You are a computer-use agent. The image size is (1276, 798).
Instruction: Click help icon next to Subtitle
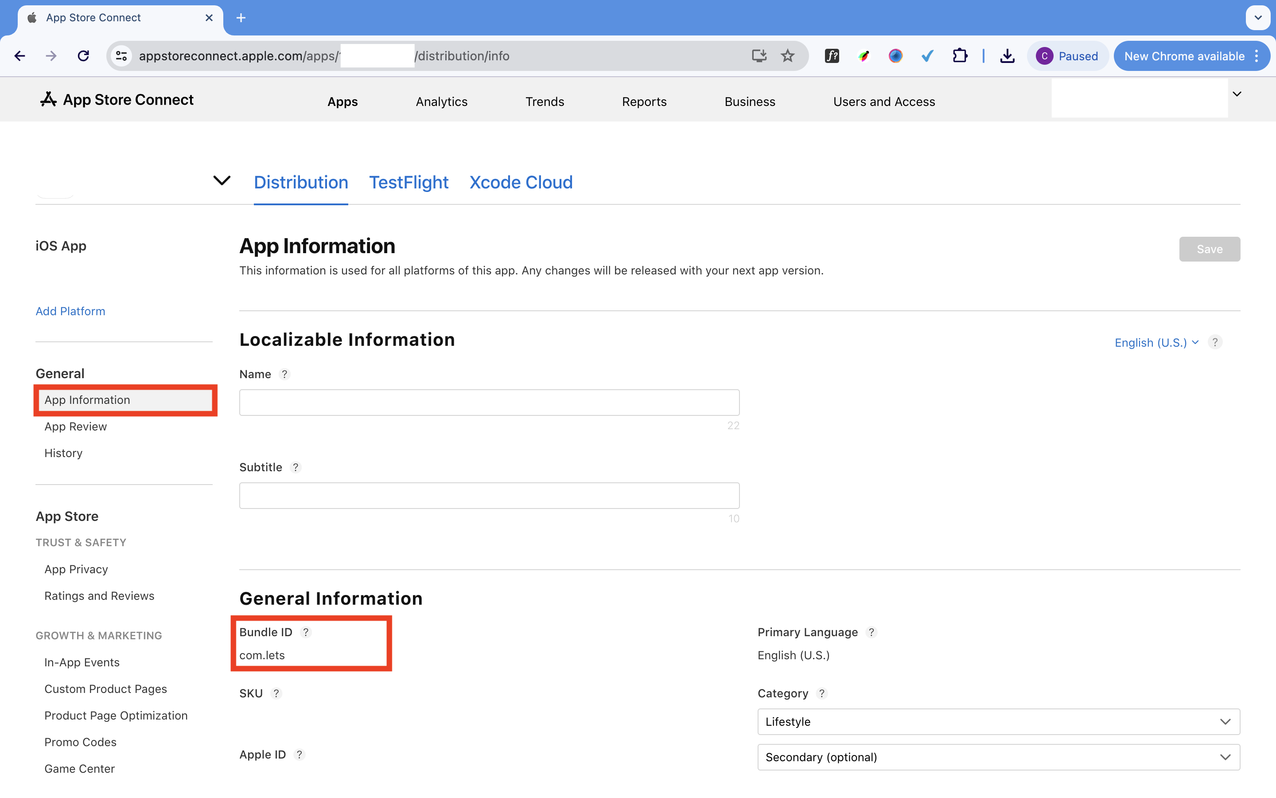pos(296,468)
